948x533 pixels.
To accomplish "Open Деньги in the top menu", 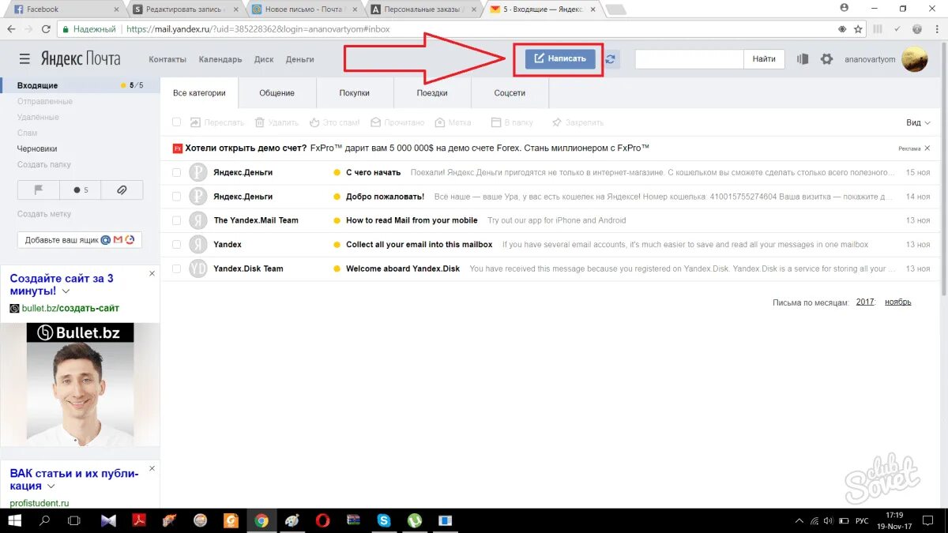I will pyautogui.click(x=300, y=59).
